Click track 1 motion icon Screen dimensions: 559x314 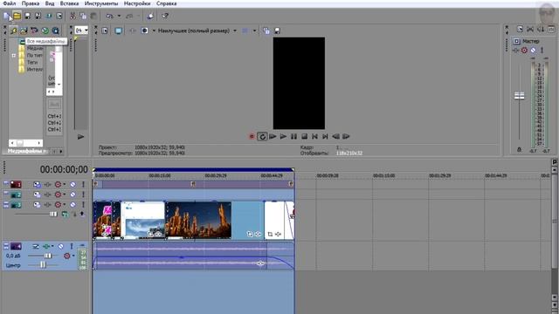click(37, 184)
